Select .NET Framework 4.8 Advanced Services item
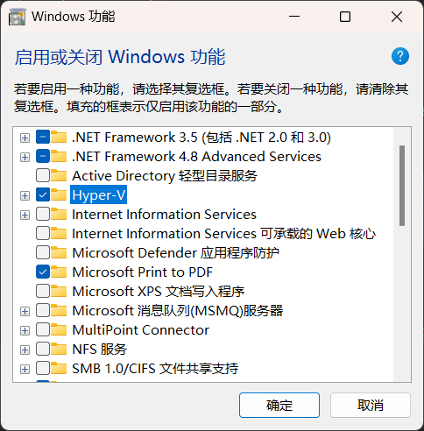 point(196,157)
